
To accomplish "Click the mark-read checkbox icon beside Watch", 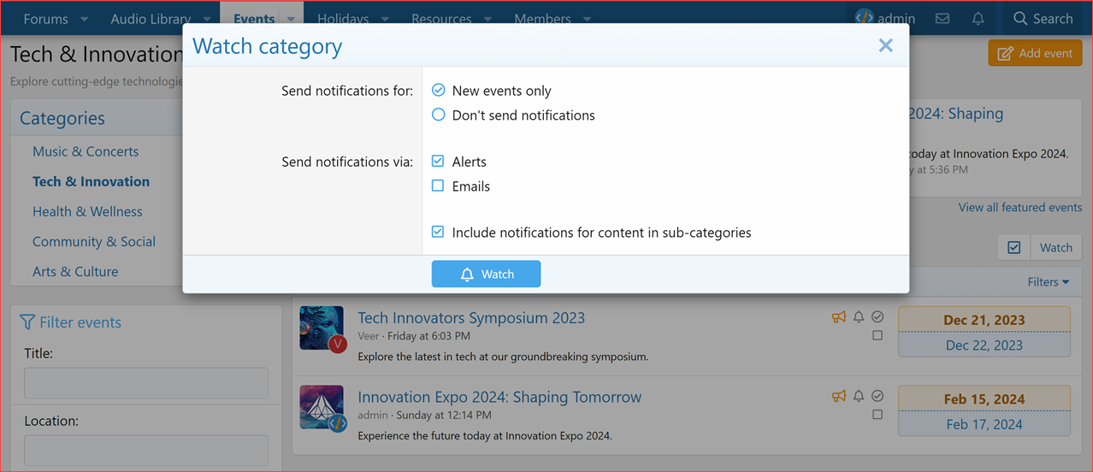I will (x=1013, y=247).
